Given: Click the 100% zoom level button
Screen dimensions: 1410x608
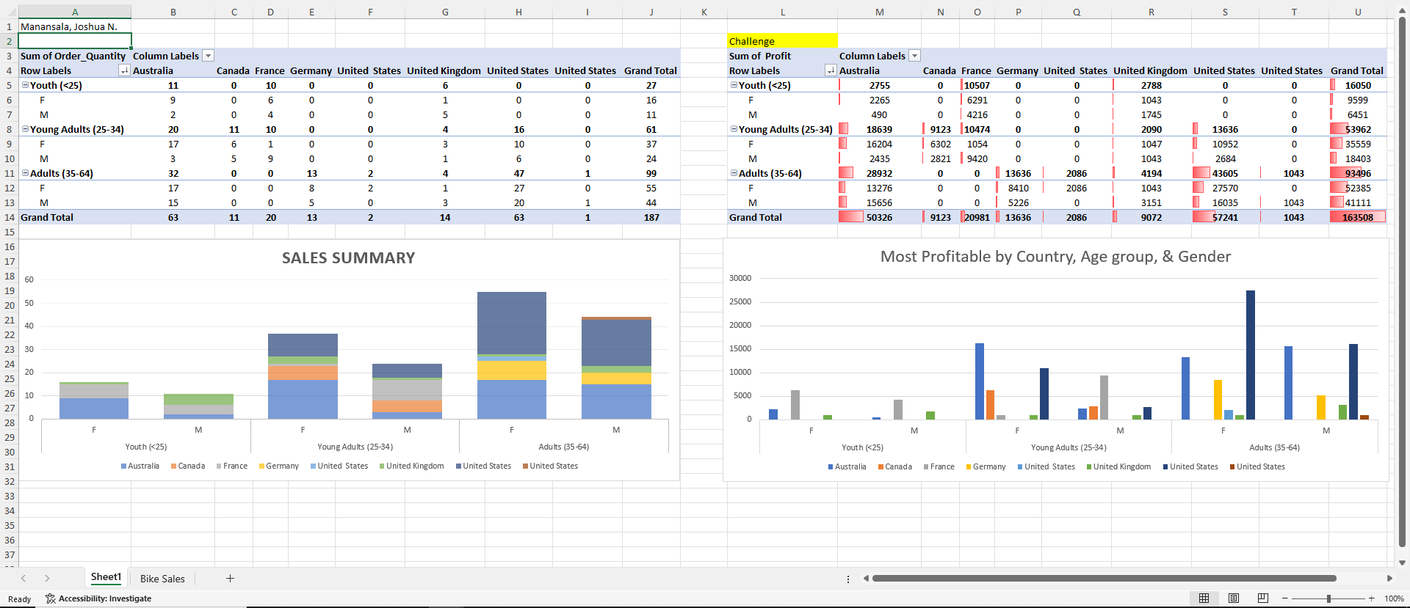Looking at the screenshot, I should [1394, 598].
